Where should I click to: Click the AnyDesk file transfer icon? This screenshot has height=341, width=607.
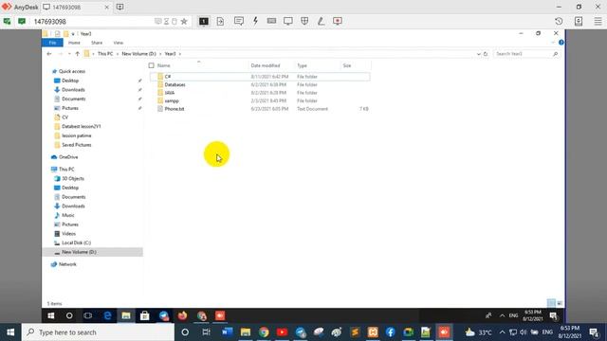pyautogui.click(x=220, y=21)
